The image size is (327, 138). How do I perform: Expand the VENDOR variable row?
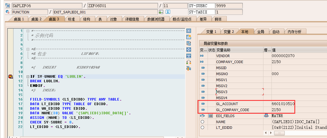(202, 56)
